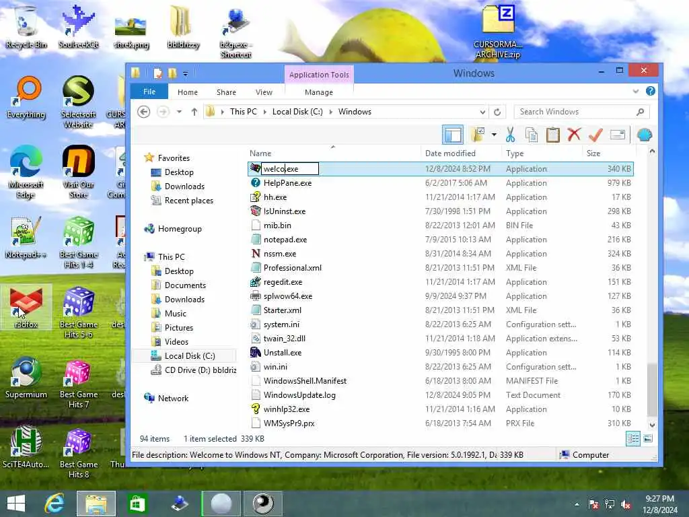Screen dimensions: 689x517
Task: Click the Application Tools contextual tab
Action: coord(319,74)
